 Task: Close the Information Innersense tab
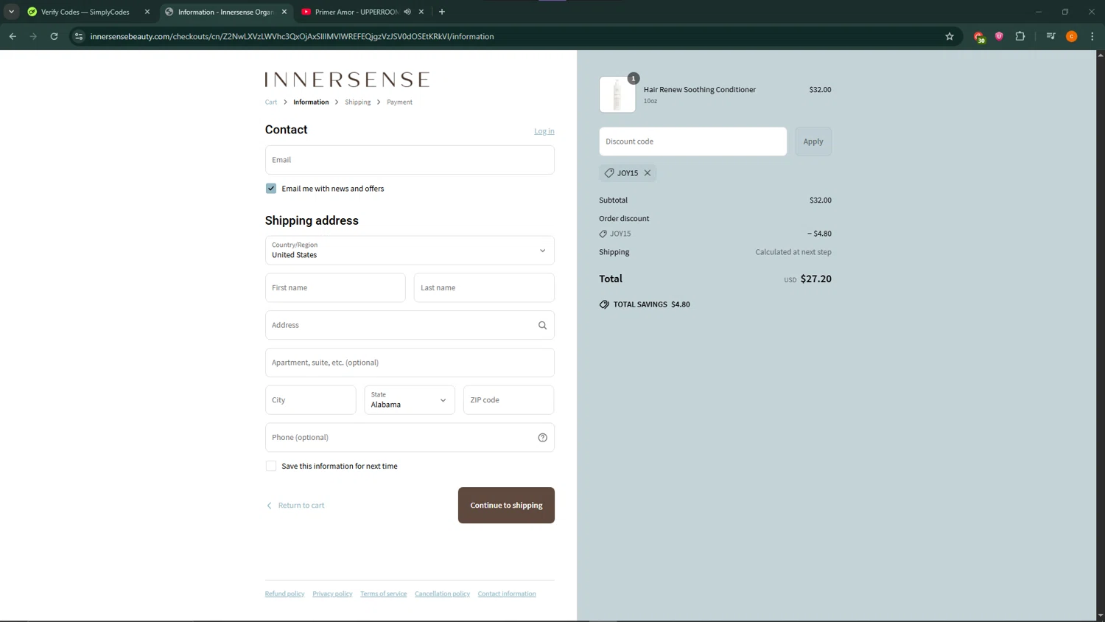pos(284,12)
